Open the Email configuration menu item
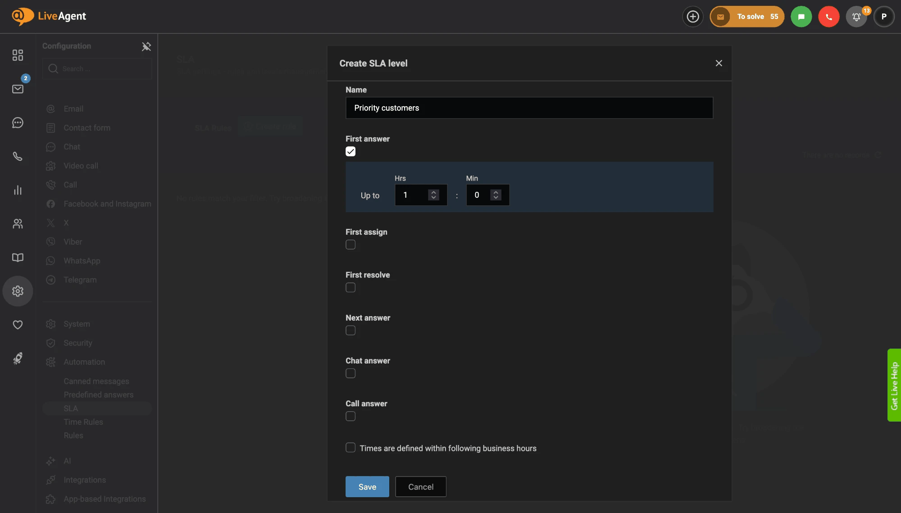This screenshot has height=513, width=901. pos(73,109)
